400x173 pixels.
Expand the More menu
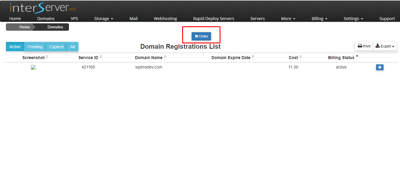pos(288,18)
